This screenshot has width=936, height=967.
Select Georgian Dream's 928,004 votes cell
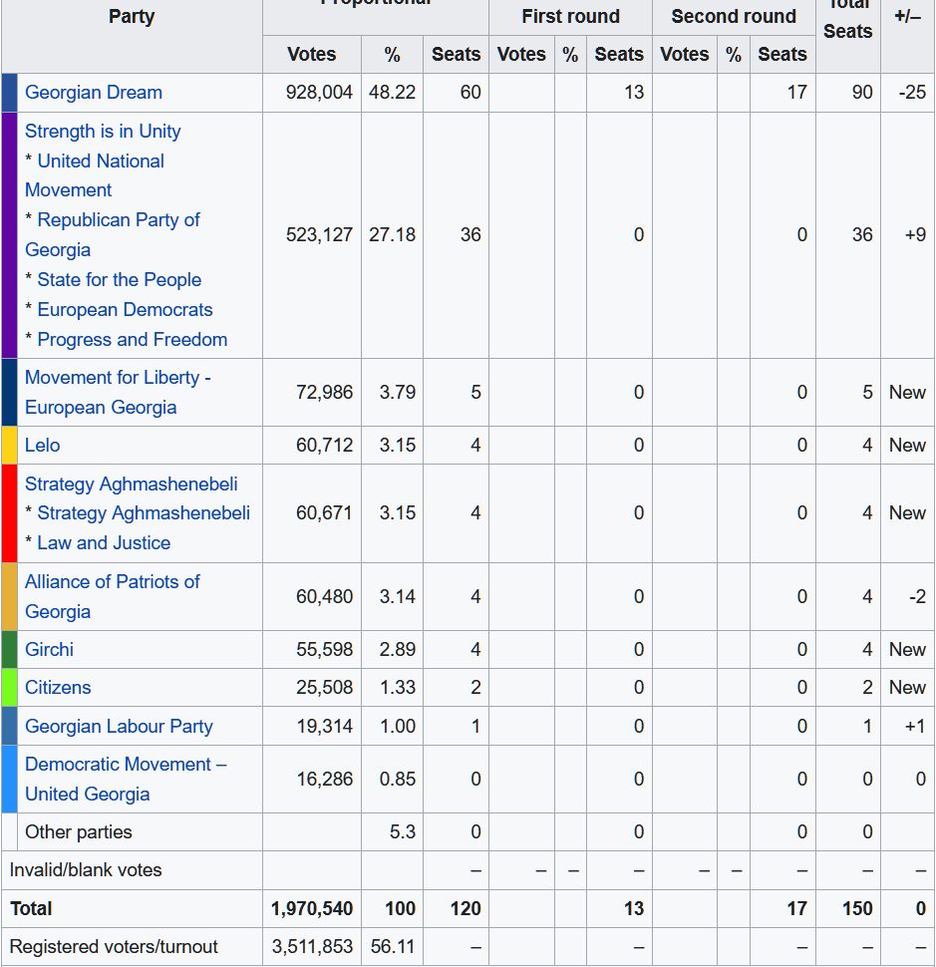click(x=318, y=93)
